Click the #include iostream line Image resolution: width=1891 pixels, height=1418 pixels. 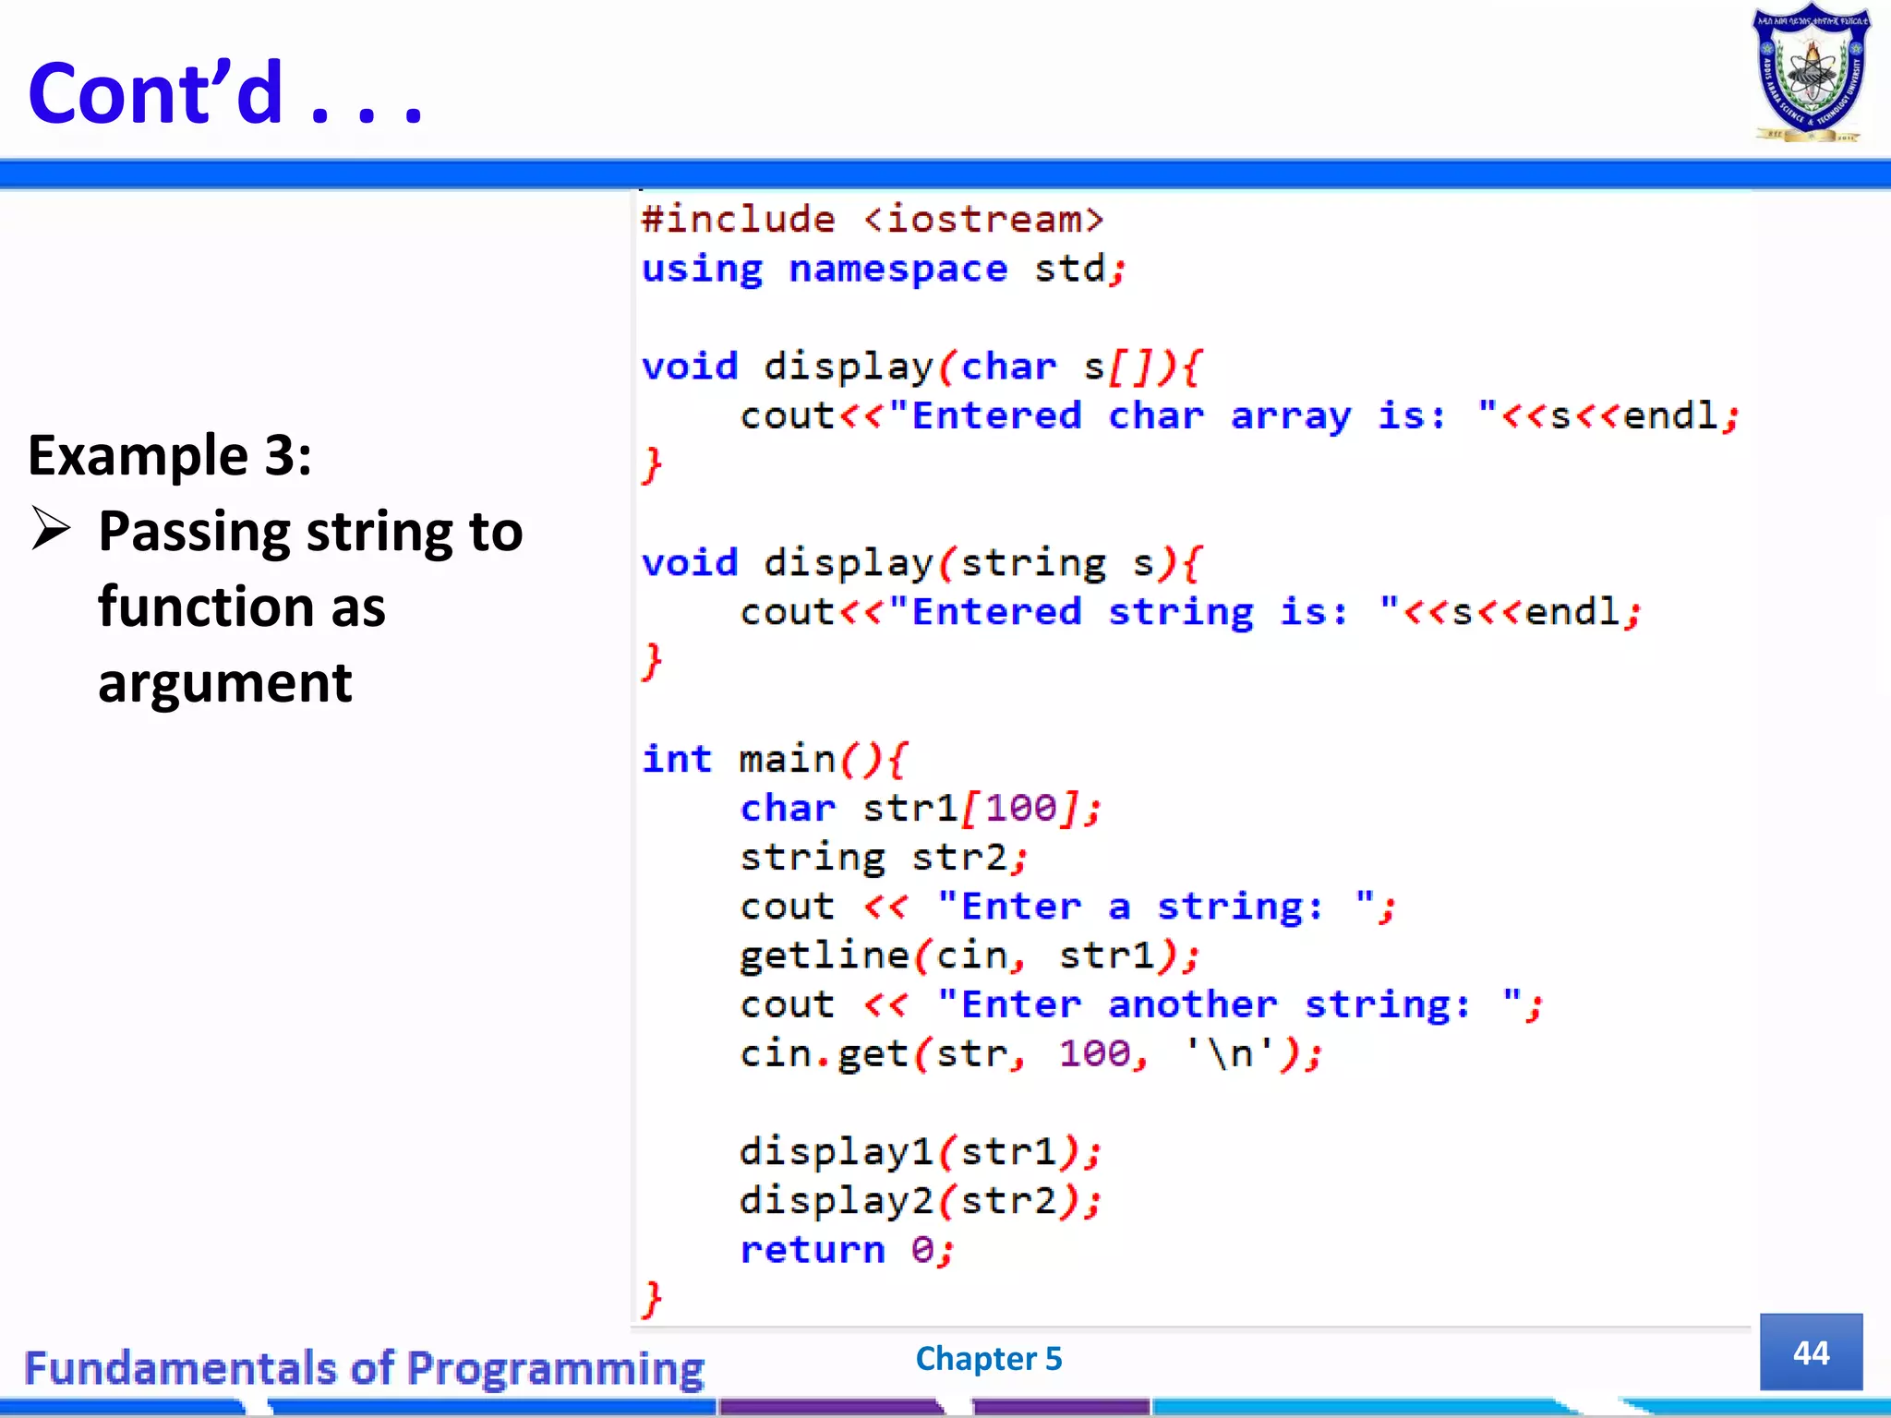pos(872,220)
